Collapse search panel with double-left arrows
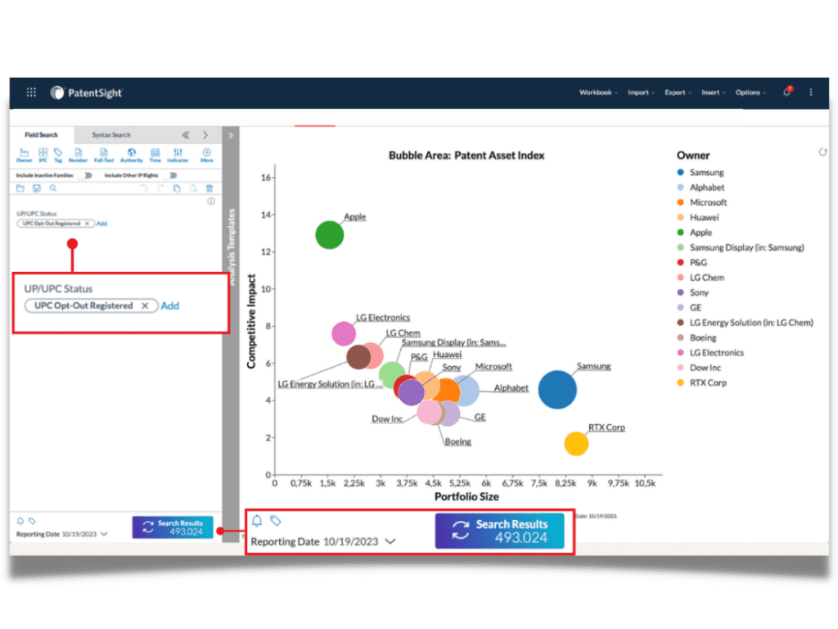The image size is (838, 629). tap(186, 135)
